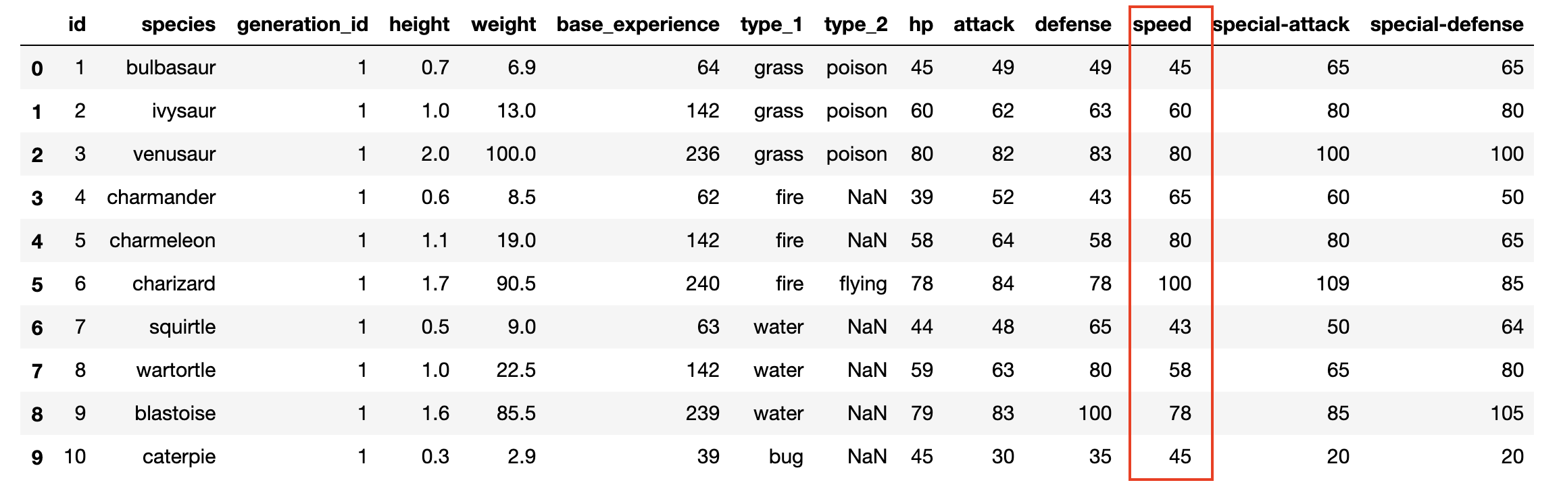Image resolution: width=1561 pixels, height=489 pixels.
Task: Click the caterpie species cell
Action: pyautogui.click(x=179, y=457)
